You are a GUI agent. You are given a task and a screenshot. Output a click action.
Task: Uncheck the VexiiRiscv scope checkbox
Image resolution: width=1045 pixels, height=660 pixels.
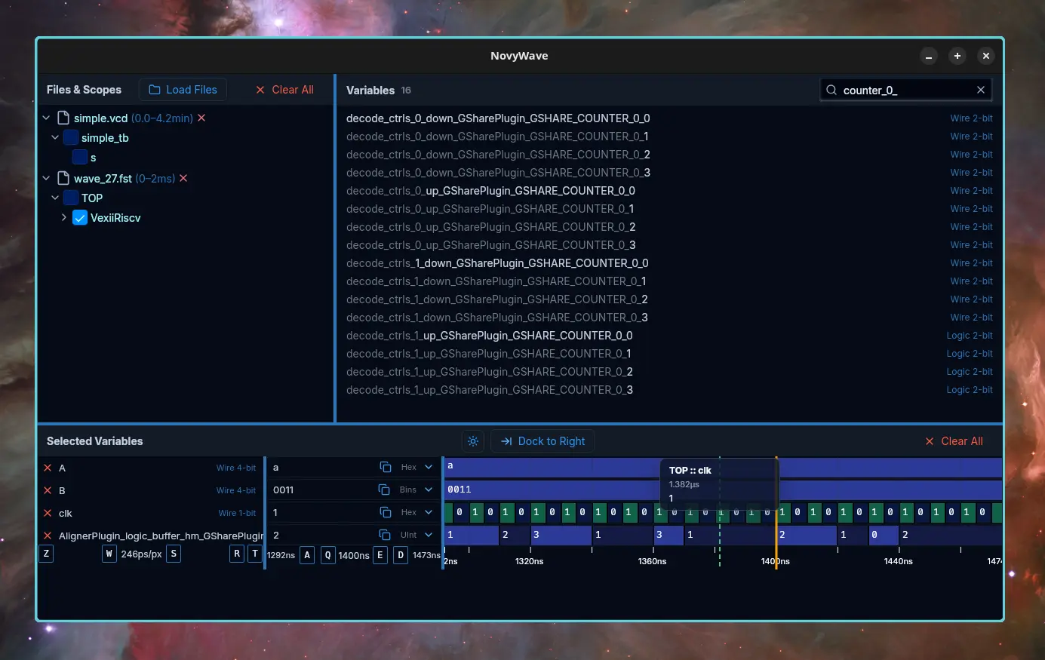pos(80,218)
